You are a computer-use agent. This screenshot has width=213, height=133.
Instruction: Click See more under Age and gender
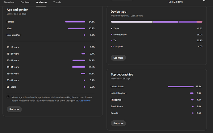click(14, 109)
